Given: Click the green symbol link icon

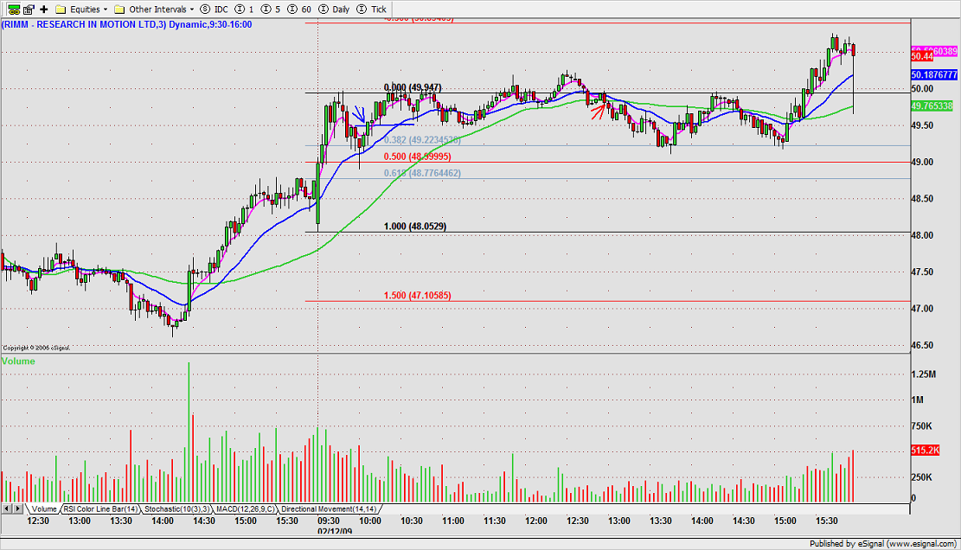Looking at the screenshot, I should pyautogui.click(x=14, y=10).
